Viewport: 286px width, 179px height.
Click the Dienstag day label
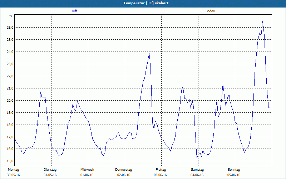tap(50, 170)
